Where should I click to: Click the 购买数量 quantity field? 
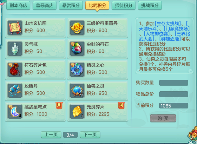pyautogui.click(x=174, y=83)
